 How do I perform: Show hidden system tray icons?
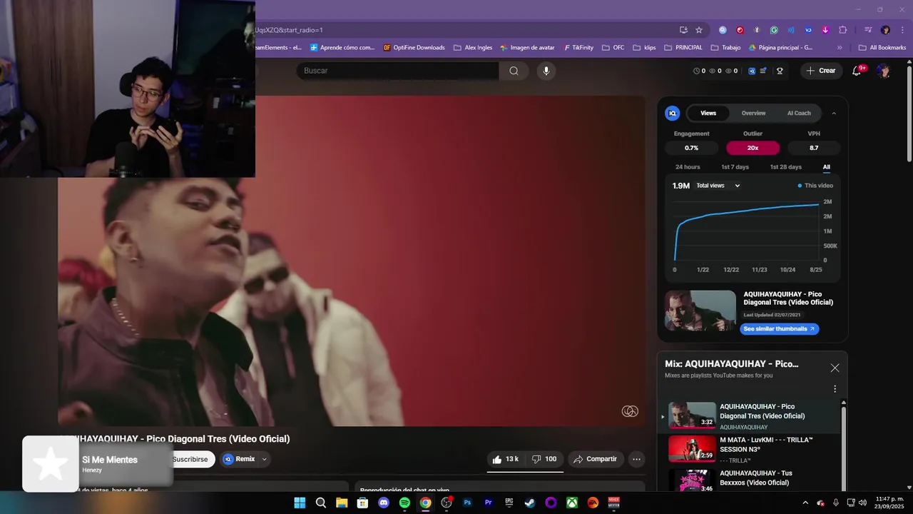pos(805,503)
